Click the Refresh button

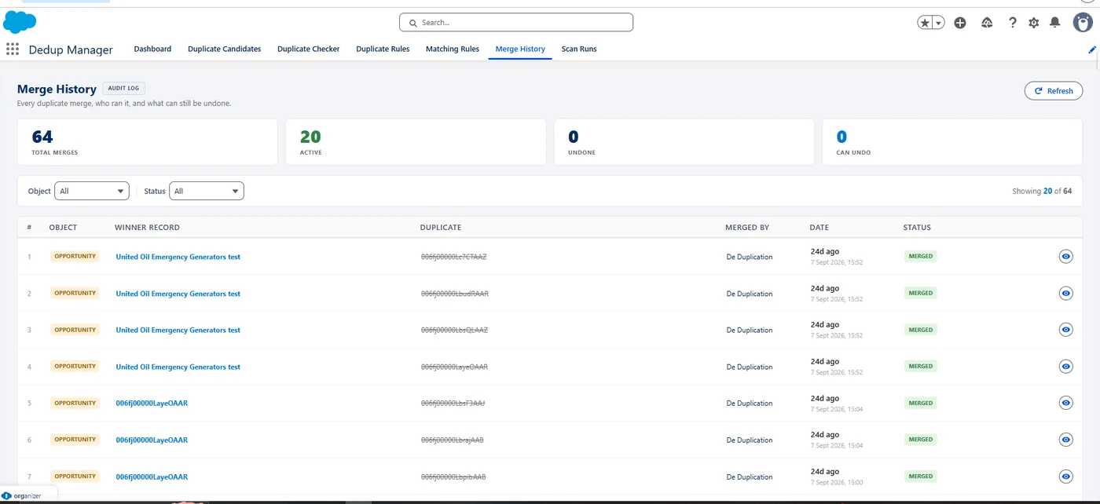point(1053,91)
